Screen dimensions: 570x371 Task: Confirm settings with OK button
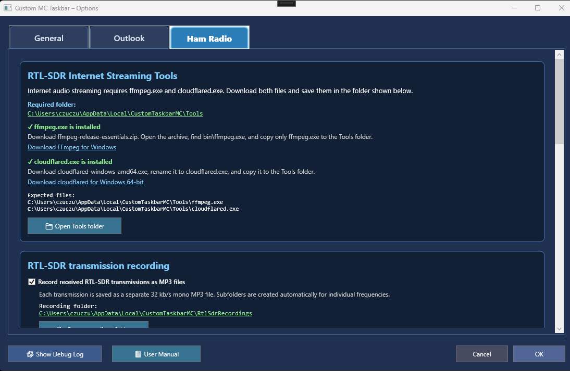pyautogui.click(x=539, y=354)
